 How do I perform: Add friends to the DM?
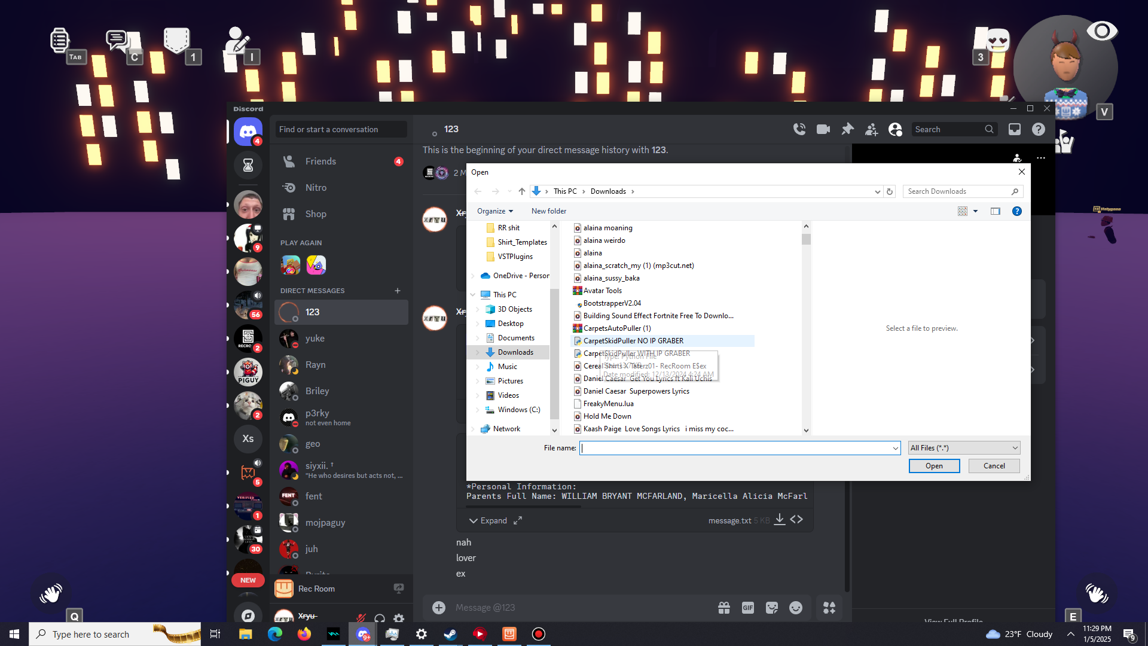point(871,129)
